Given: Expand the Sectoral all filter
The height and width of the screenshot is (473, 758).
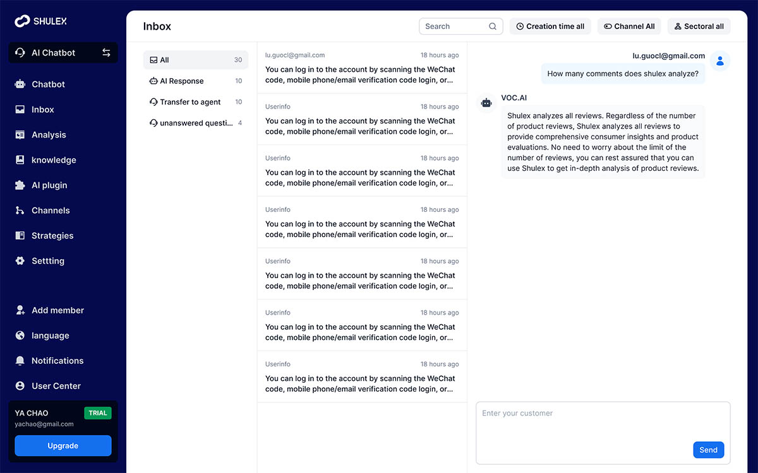Looking at the screenshot, I should click(x=699, y=26).
